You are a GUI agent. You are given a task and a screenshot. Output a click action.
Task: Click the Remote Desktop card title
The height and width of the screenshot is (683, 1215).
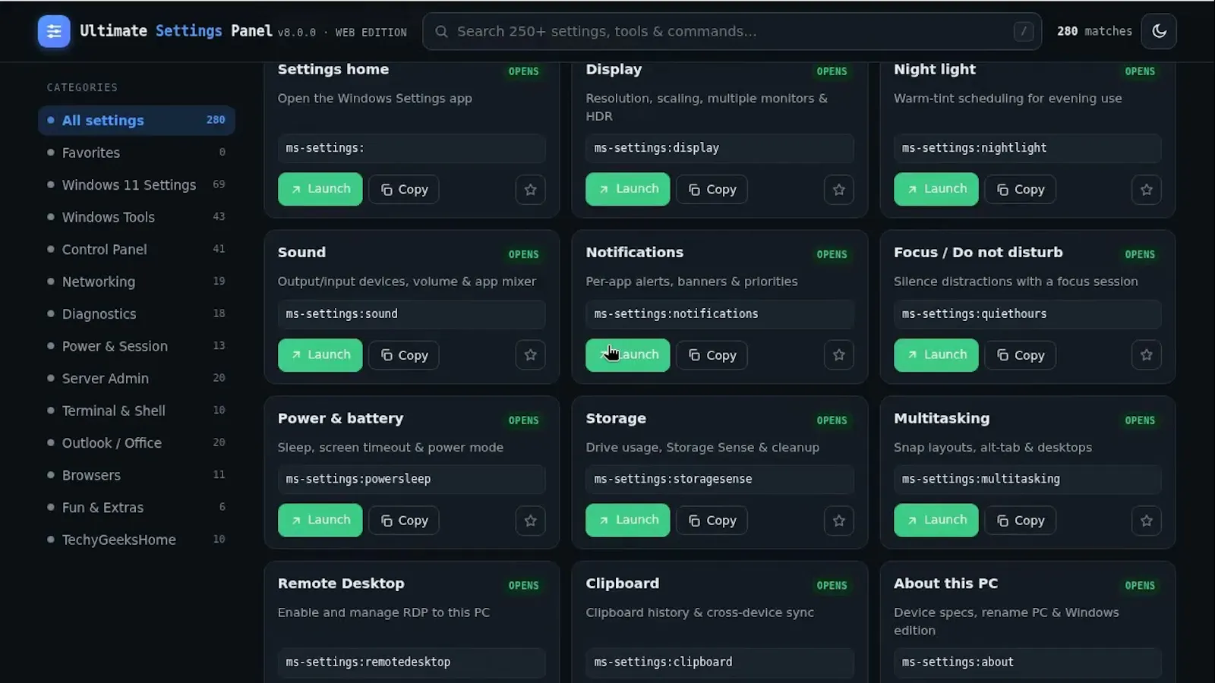pyautogui.click(x=341, y=584)
